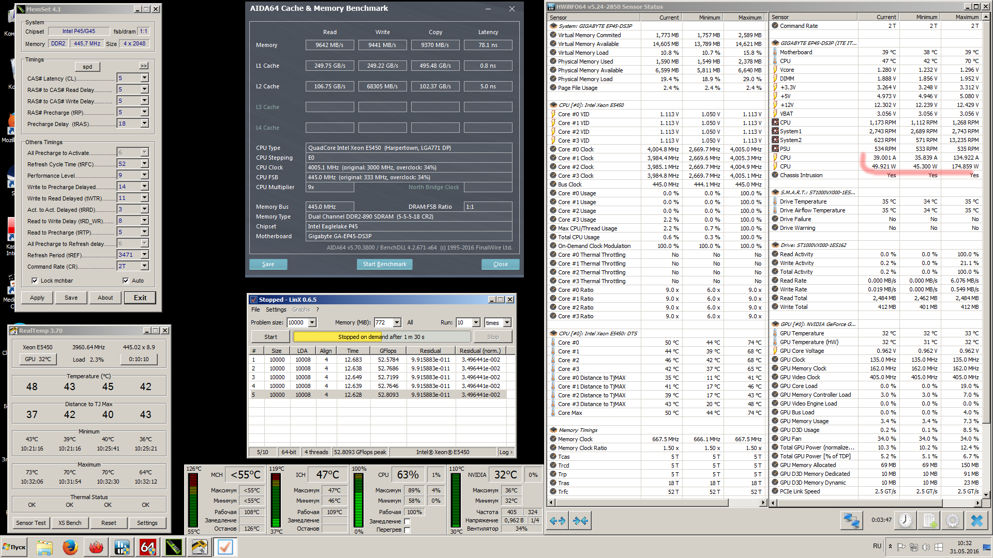Click the HWiNFO clock timer icon

[905, 520]
